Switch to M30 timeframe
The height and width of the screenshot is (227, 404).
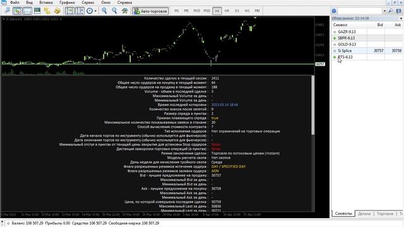coord(206,11)
